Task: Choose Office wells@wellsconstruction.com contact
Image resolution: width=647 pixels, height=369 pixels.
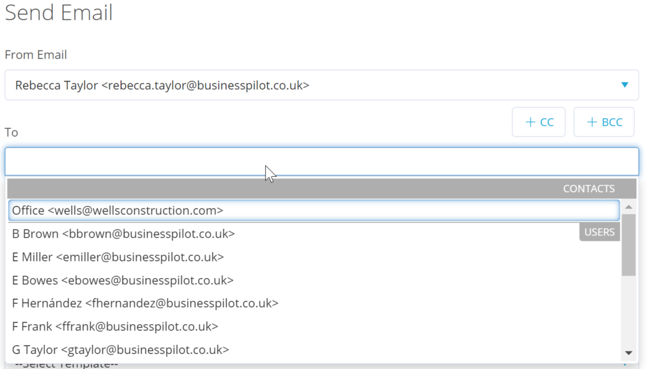Action: pyautogui.click(x=118, y=210)
